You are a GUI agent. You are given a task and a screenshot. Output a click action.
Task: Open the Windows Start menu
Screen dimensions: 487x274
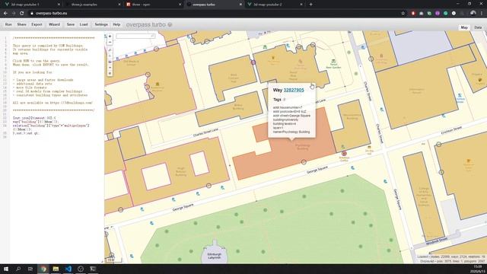6,269
